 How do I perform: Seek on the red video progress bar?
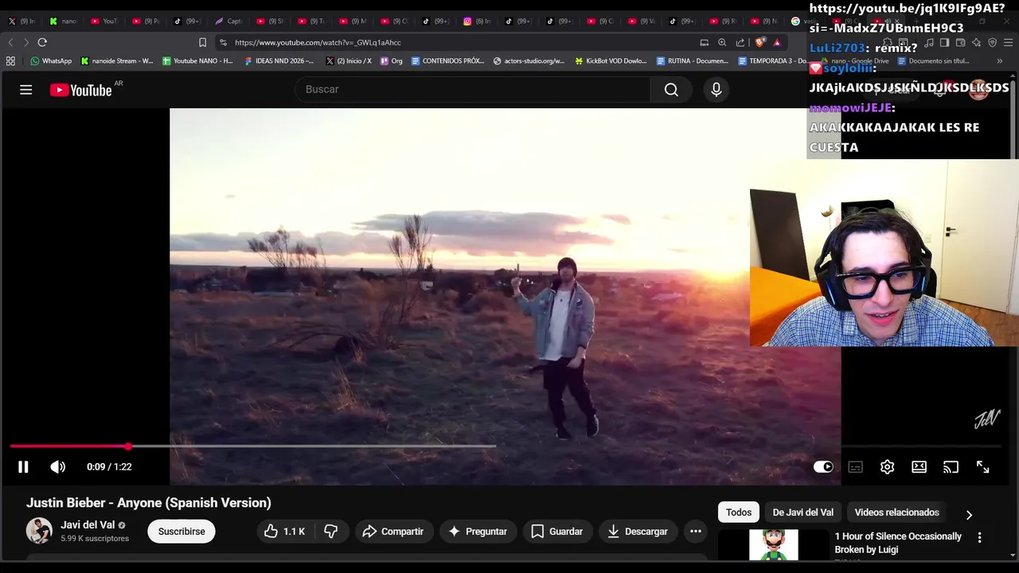coord(505,446)
